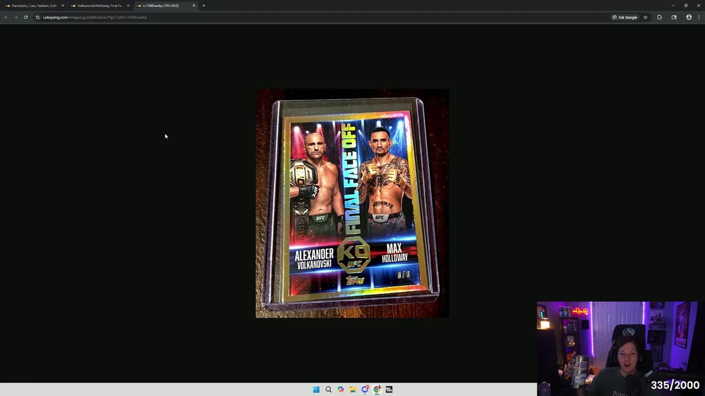Open the Extensions puzzle icon
Screen dimensions: 705x396
659,17
